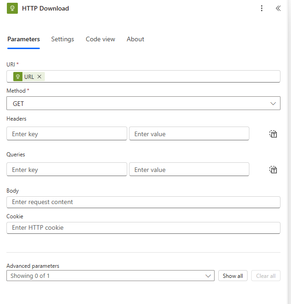Click the Show all button
291x304 pixels.
point(233,276)
